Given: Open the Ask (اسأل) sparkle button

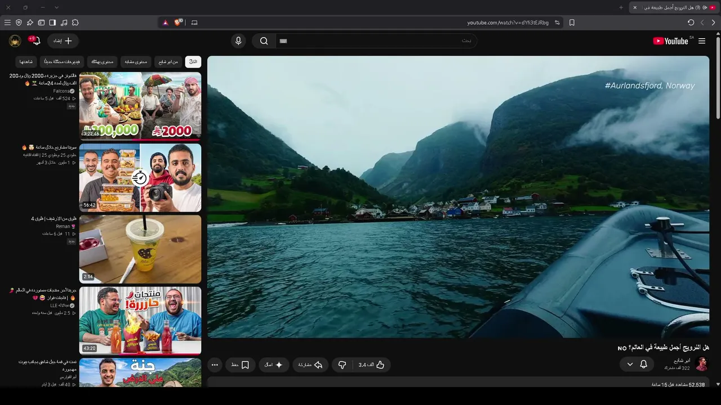Looking at the screenshot, I should tap(274, 365).
